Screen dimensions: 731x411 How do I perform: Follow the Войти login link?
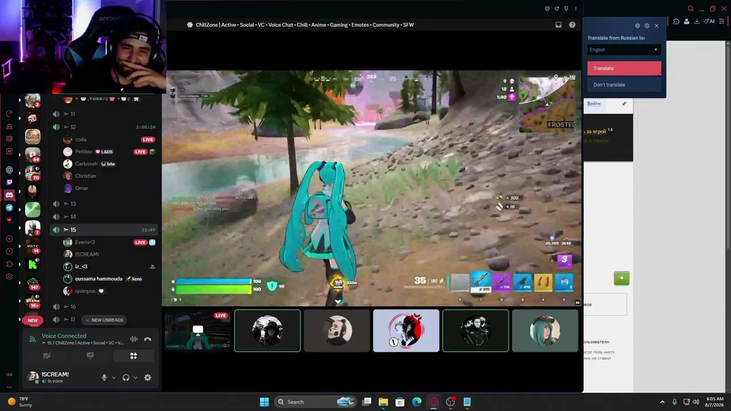(x=594, y=104)
